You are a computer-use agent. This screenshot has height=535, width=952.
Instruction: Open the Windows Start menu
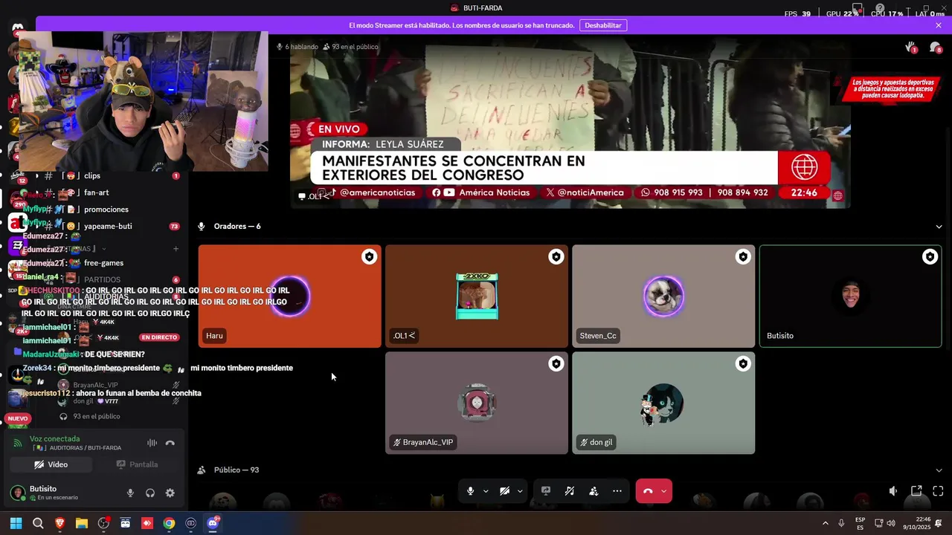tap(16, 523)
